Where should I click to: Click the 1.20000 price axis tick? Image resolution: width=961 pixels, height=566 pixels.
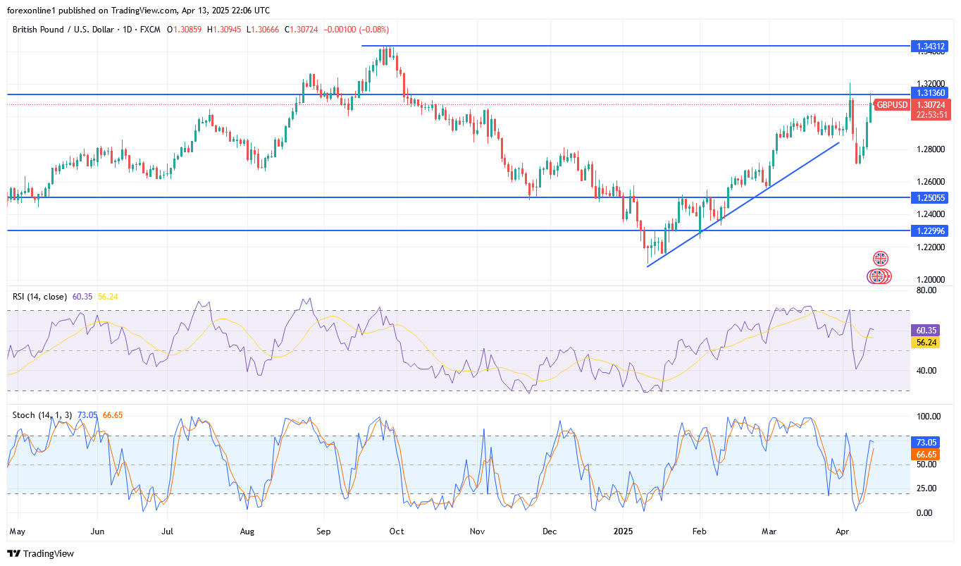pyautogui.click(x=929, y=280)
